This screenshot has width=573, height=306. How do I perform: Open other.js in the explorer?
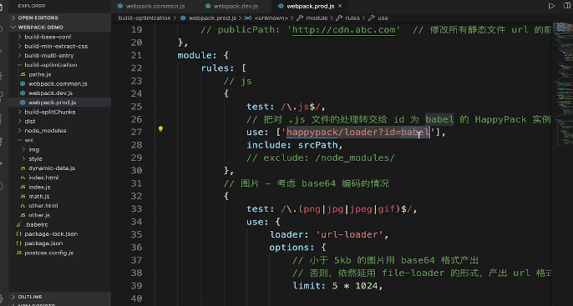pyautogui.click(x=39, y=215)
